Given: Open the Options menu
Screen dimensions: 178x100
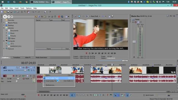Looking at the screenshot, I should click(x=29, y=8).
